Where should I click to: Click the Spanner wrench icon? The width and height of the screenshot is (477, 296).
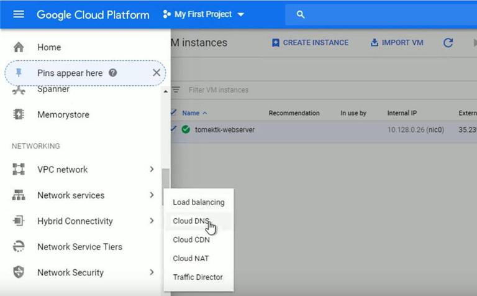tap(19, 90)
